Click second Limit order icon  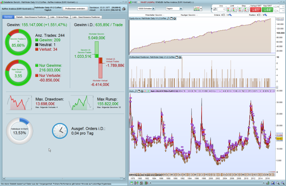pyautogui.click(x=235, y=10)
